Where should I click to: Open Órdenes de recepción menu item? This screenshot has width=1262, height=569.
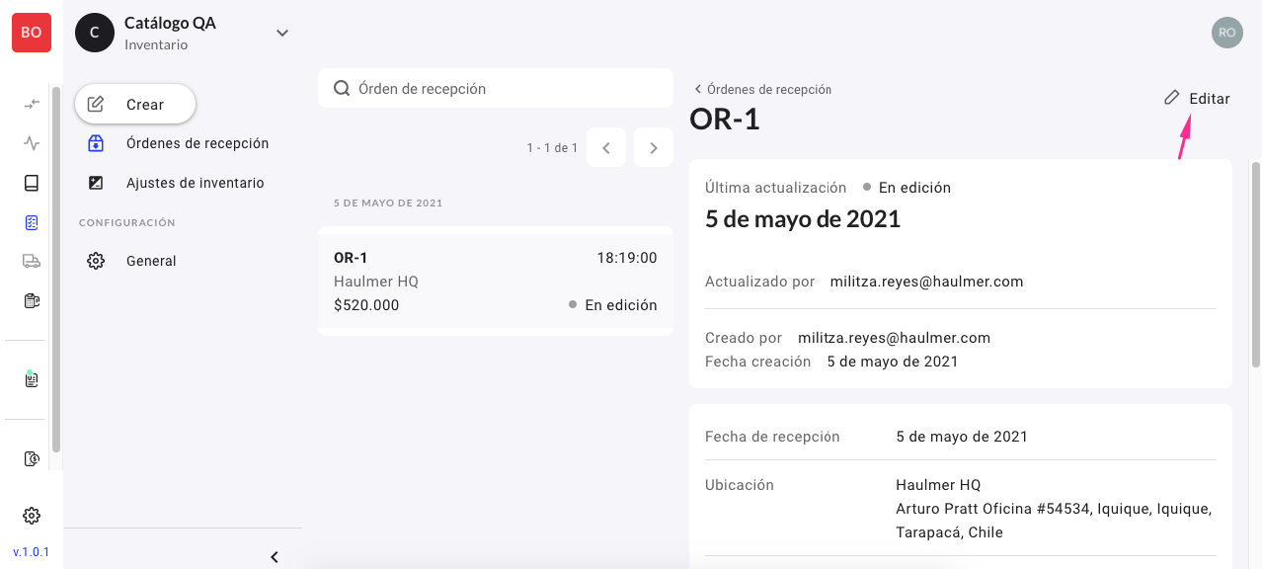pos(197,143)
